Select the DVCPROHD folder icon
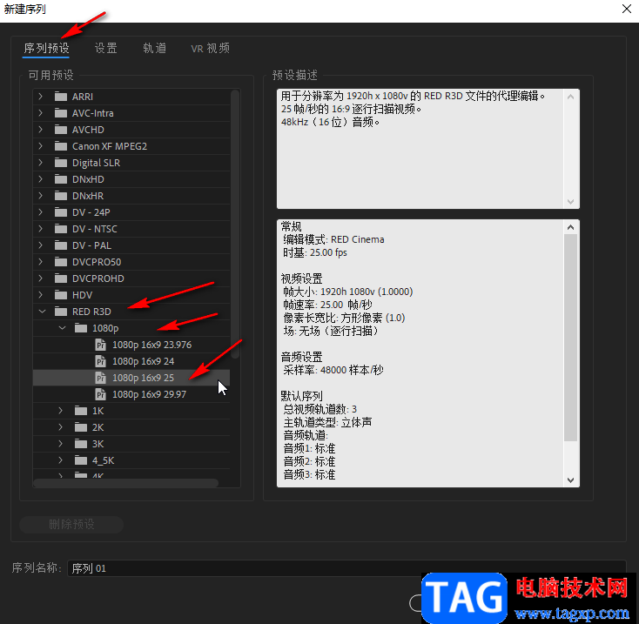Screen dimensions: 639x624 [61, 278]
